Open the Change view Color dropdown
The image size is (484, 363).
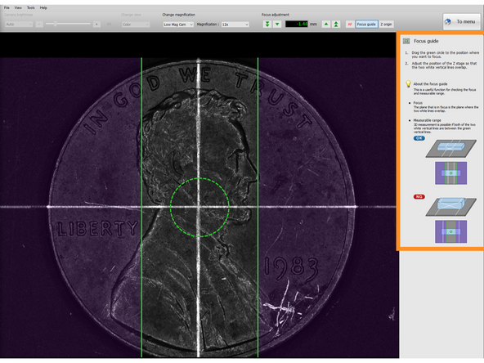click(x=136, y=25)
